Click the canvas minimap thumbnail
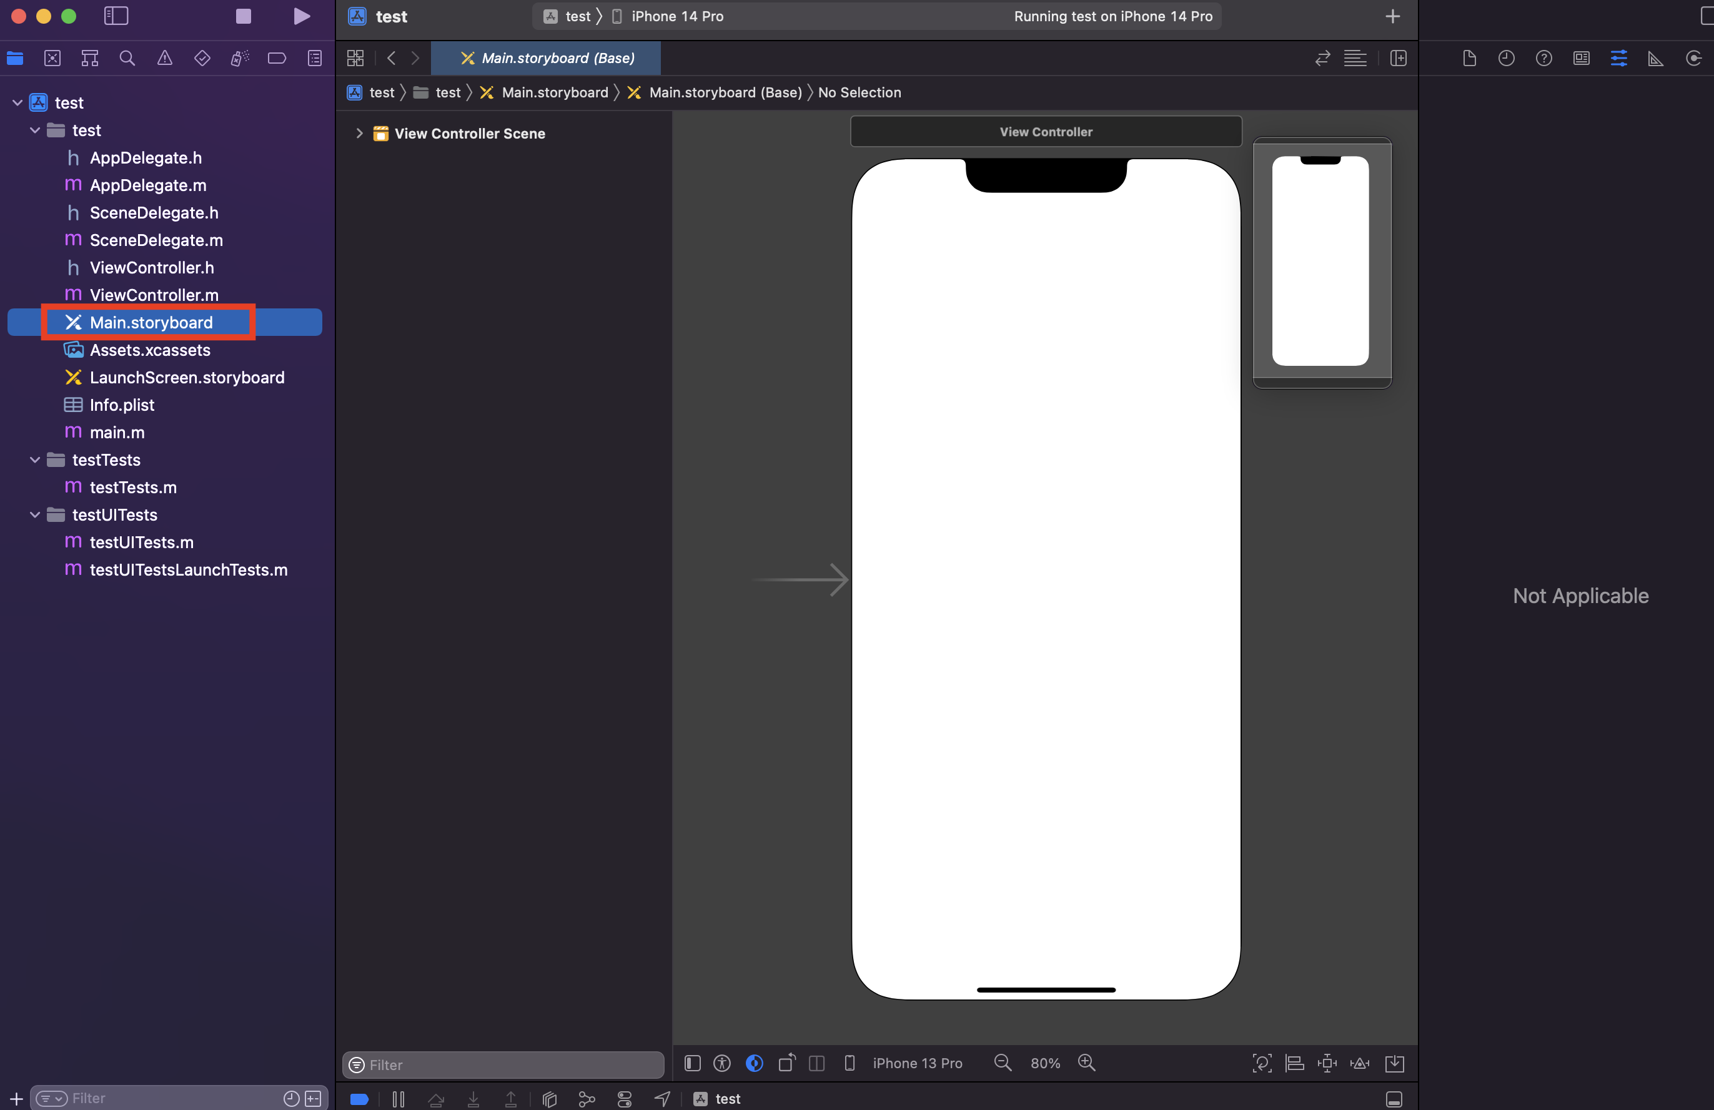The height and width of the screenshot is (1110, 1714). pyautogui.click(x=1322, y=262)
